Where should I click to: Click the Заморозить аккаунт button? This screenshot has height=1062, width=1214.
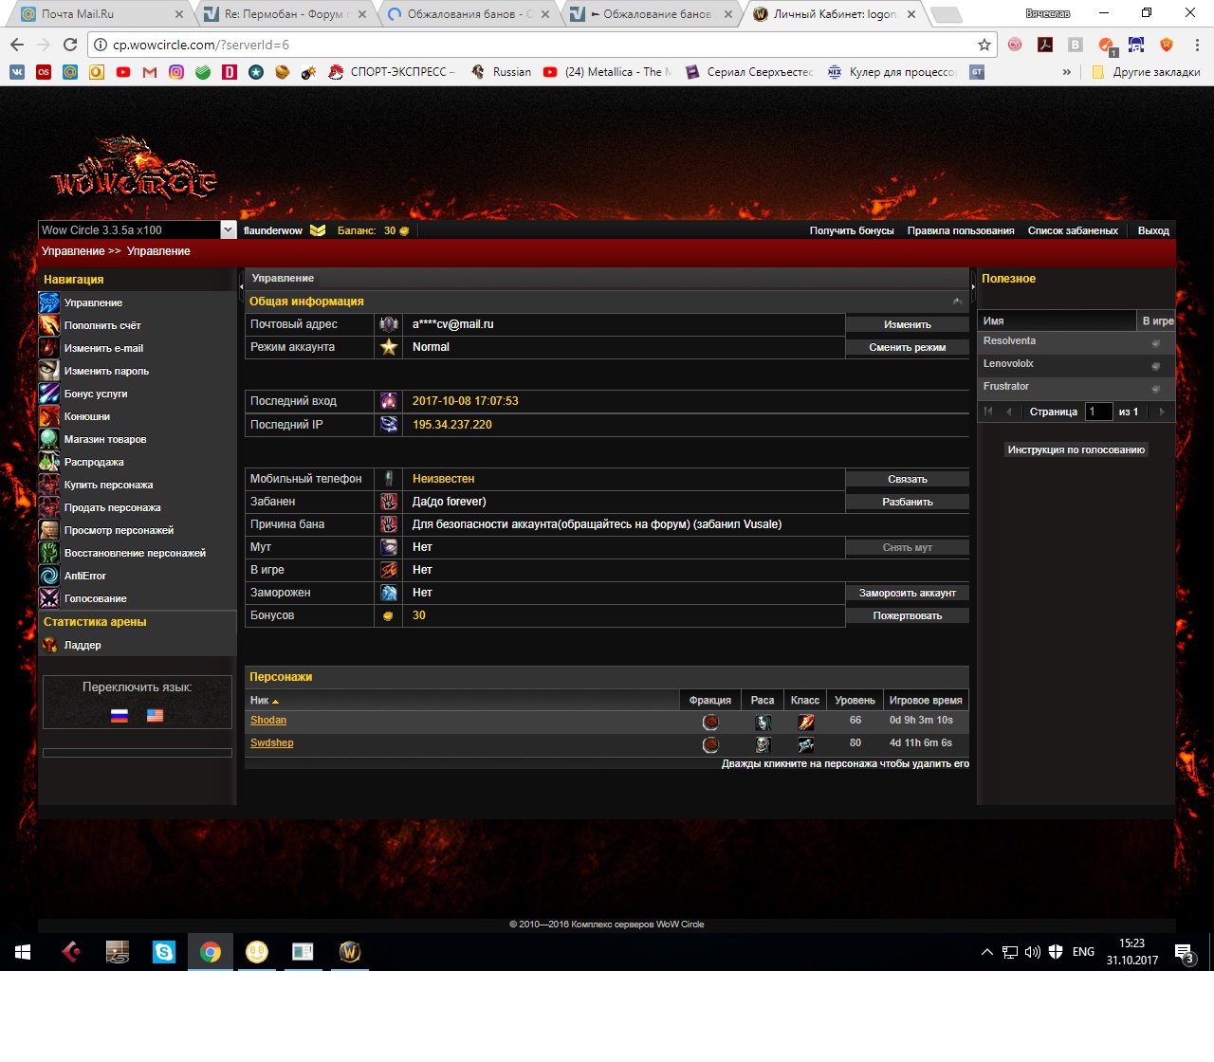point(907,593)
